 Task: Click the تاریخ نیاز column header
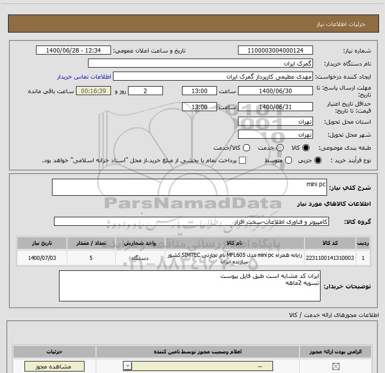pos(42,243)
